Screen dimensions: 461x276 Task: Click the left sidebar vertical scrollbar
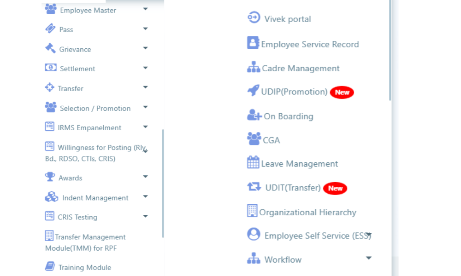[163, 183]
